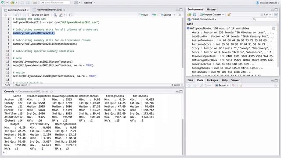
Task: Click the code tools wand icon
Action: (61, 15)
